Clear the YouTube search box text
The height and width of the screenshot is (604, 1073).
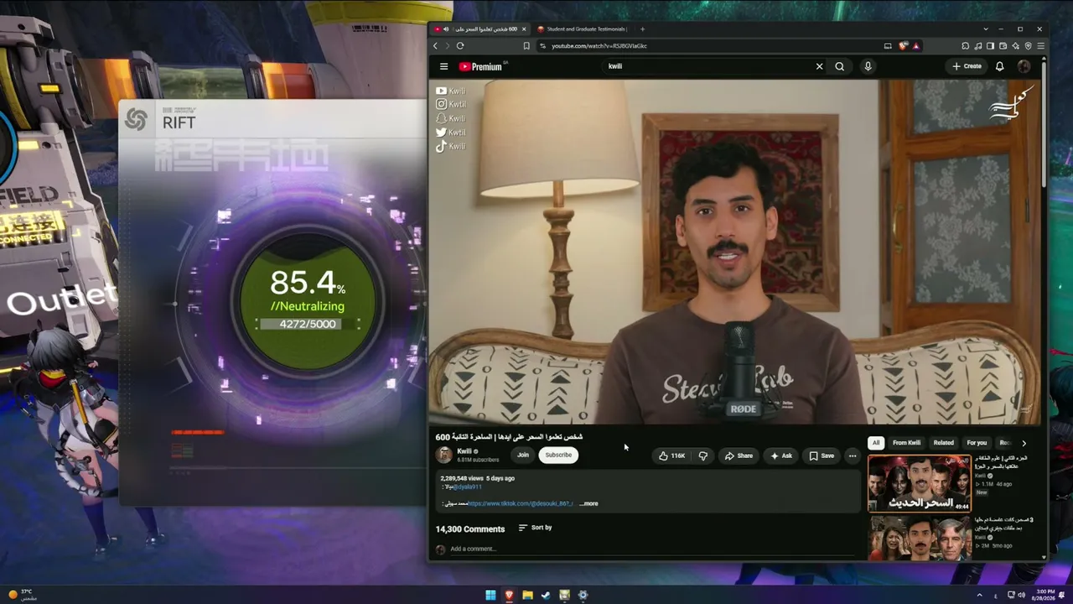(x=819, y=66)
